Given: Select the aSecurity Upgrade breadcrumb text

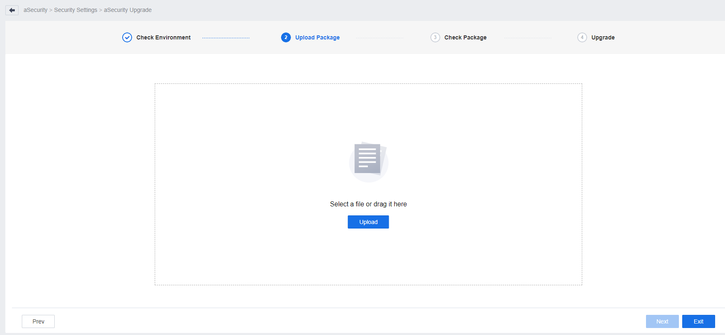Looking at the screenshot, I should 128,10.
